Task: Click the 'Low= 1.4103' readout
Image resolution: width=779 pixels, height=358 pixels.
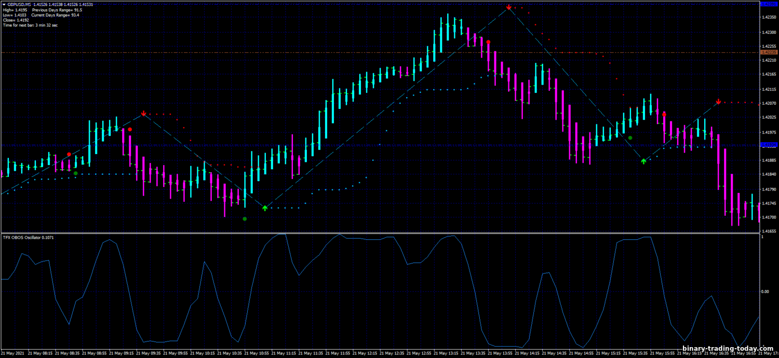Action: [14, 15]
